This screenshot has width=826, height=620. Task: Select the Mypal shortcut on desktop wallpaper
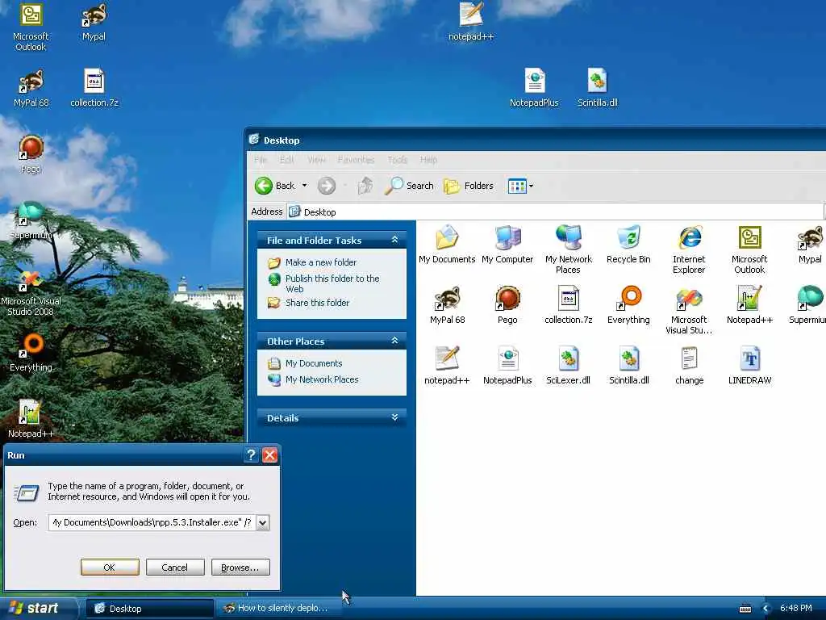pyautogui.click(x=94, y=22)
